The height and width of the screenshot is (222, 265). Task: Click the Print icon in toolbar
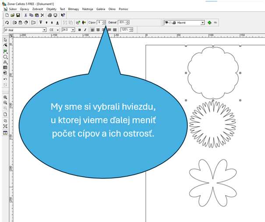point(49,15)
